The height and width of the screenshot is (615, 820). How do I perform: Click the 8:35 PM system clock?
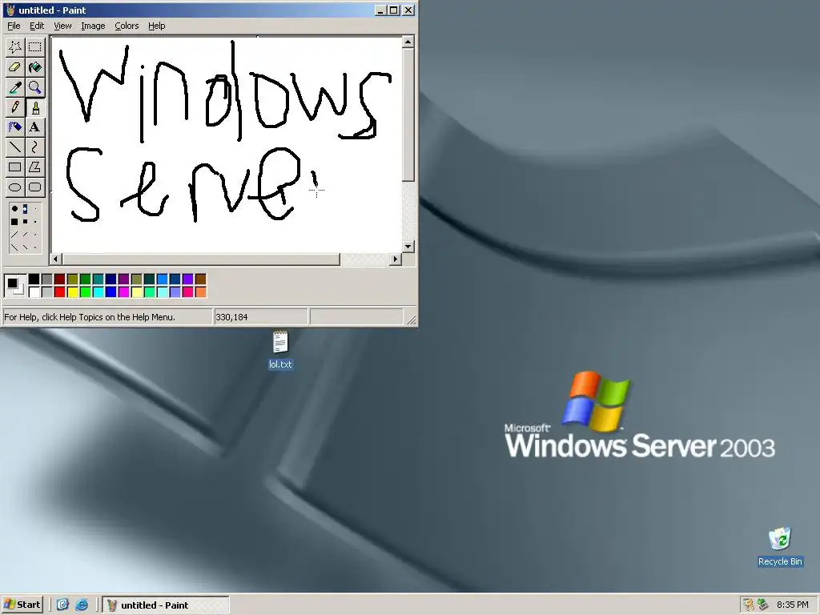[x=792, y=605]
